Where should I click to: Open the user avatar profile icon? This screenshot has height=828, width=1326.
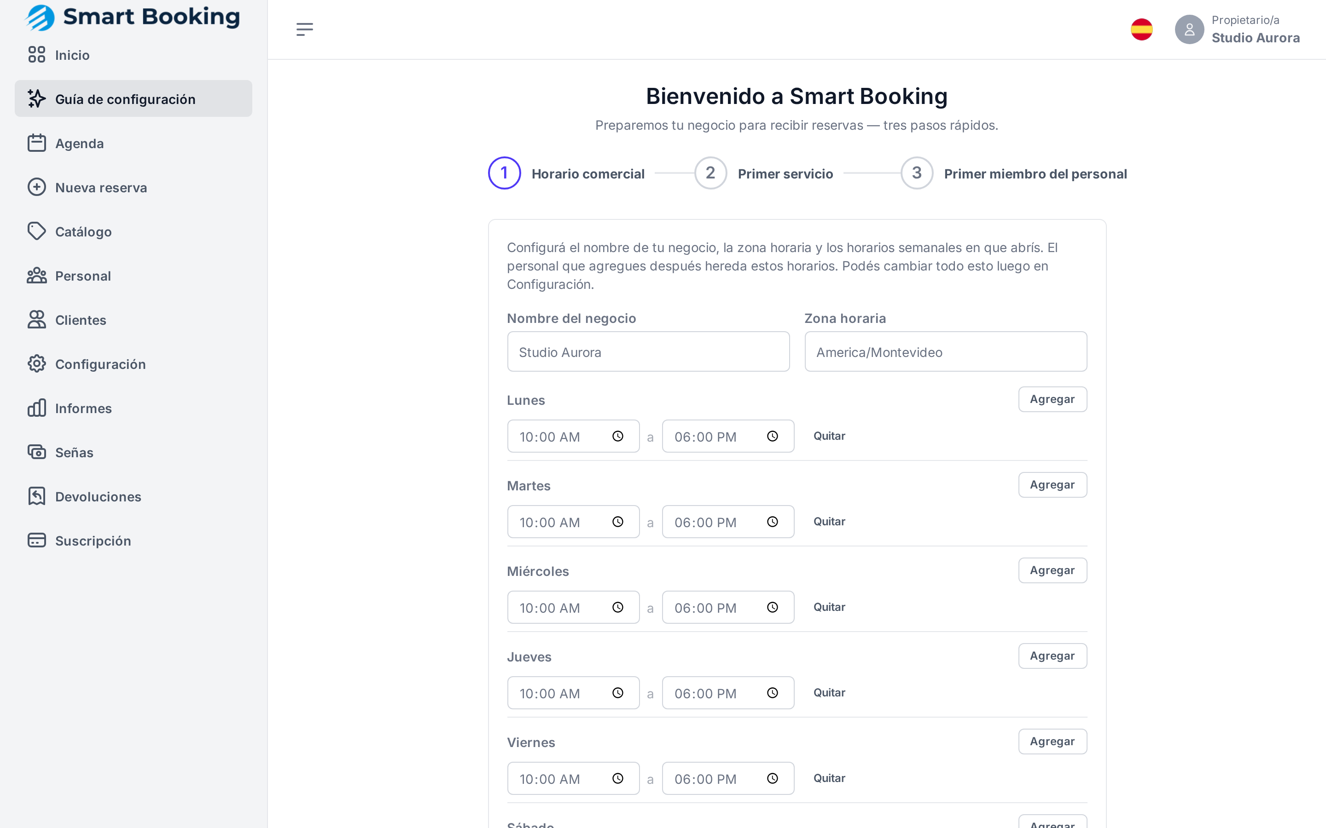tap(1189, 29)
